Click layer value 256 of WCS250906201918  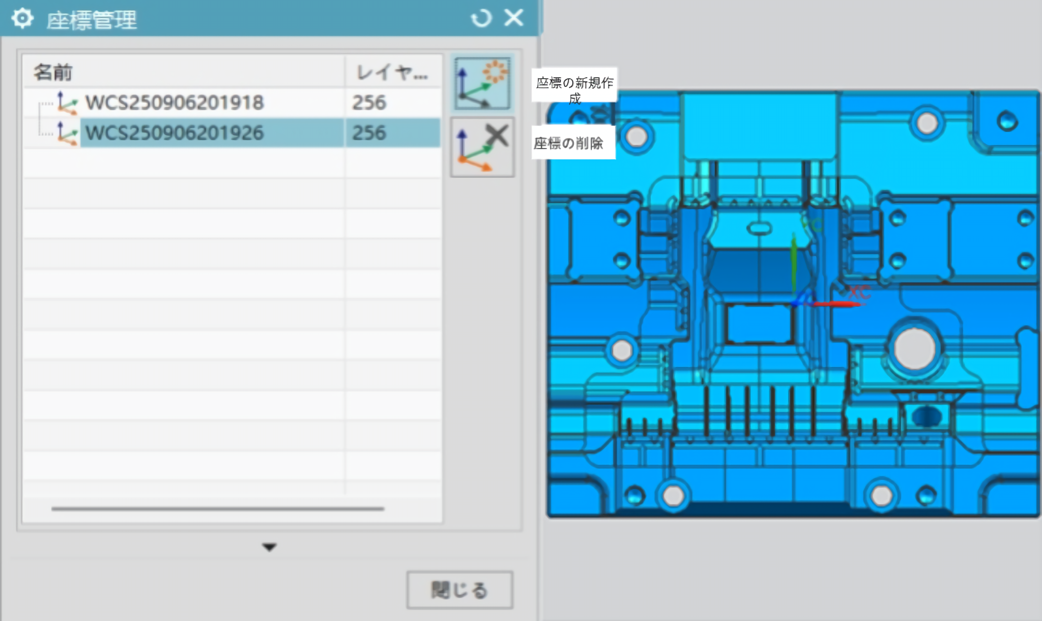[x=369, y=103]
